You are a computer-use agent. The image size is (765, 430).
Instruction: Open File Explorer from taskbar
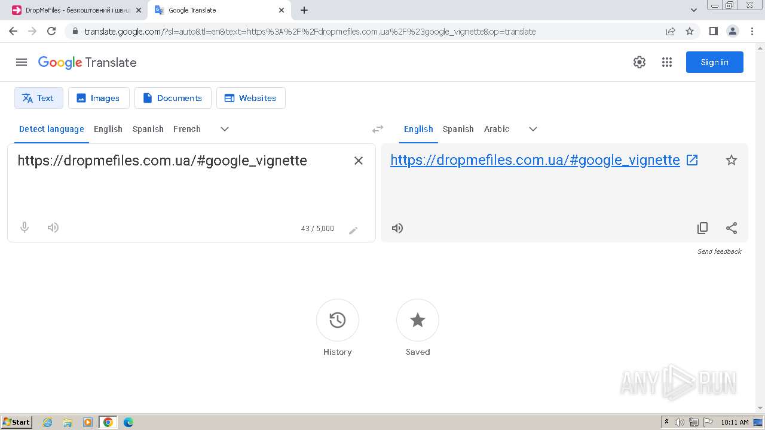click(68, 422)
